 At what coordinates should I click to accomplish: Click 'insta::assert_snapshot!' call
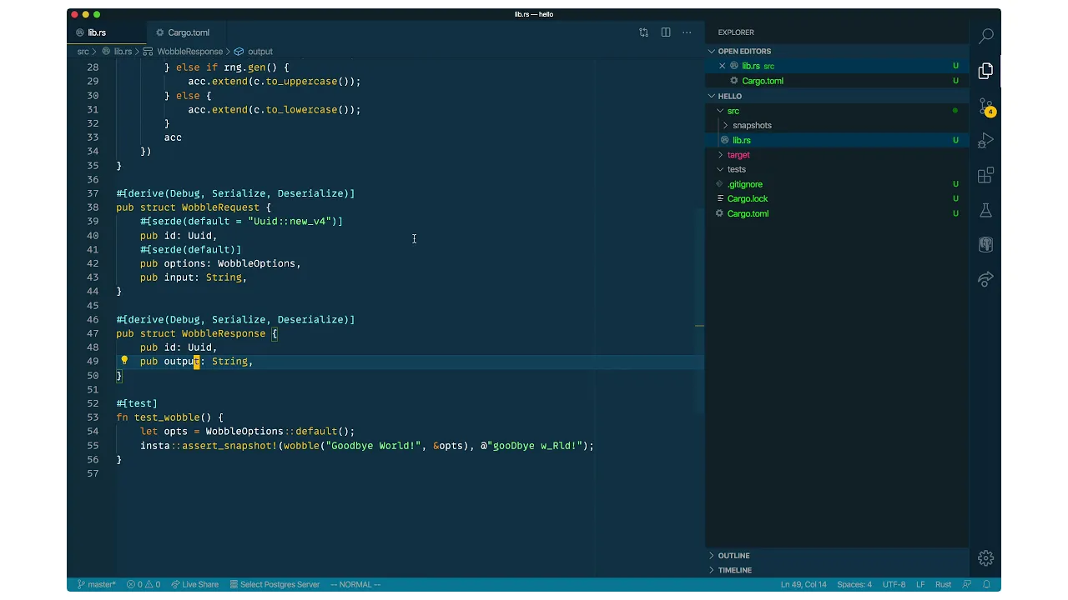coord(209,446)
